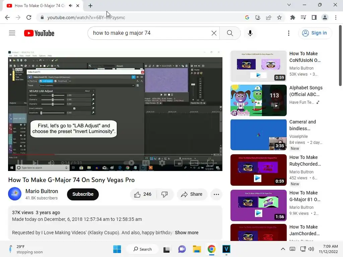The image size is (343, 257).
Task: Install page via address bar icon
Action: (x=258, y=17)
